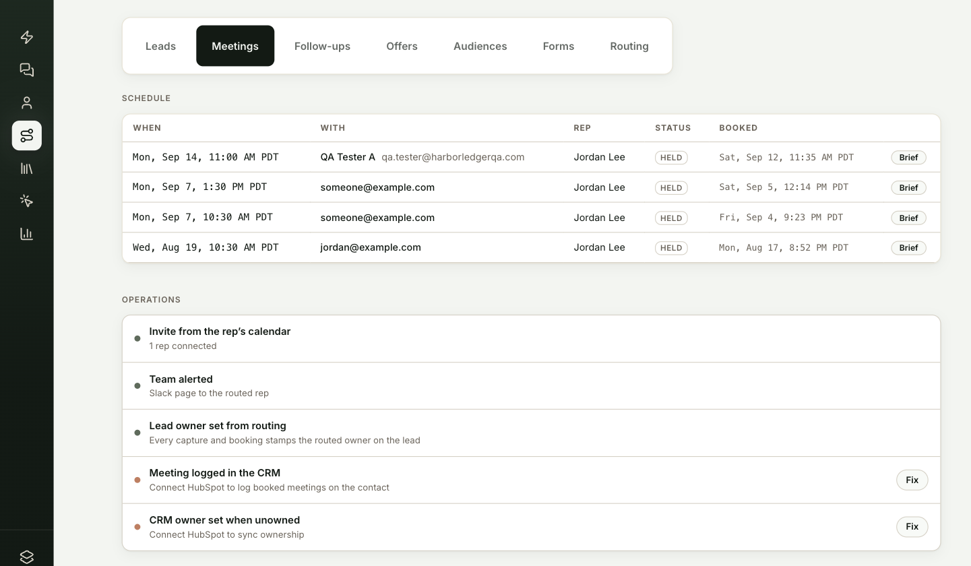Image resolution: width=971 pixels, height=566 pixels.
Task: Click booked time Fri, Sep 4, 9:23 PM
Action: (781, 217)
